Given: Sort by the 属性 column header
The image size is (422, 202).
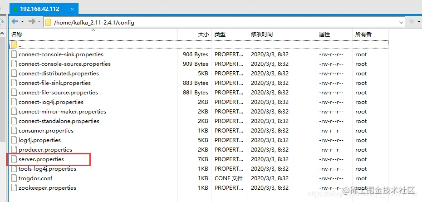Looking at the screenshot, I should (x=334, y=34).
